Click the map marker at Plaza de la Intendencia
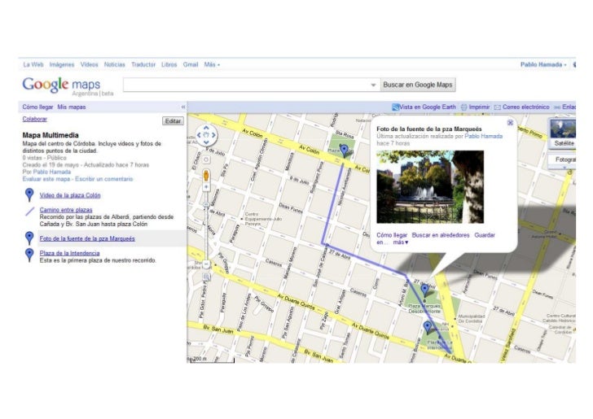The width and height of the screenshot is (593, 419). (x=428, y=327)
